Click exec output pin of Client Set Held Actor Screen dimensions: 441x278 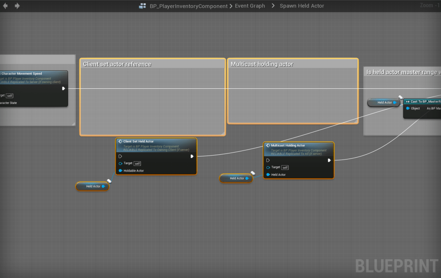tap(192, 156)
